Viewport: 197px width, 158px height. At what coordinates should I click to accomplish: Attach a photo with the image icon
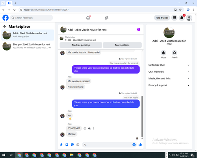(x=67, y=145)
